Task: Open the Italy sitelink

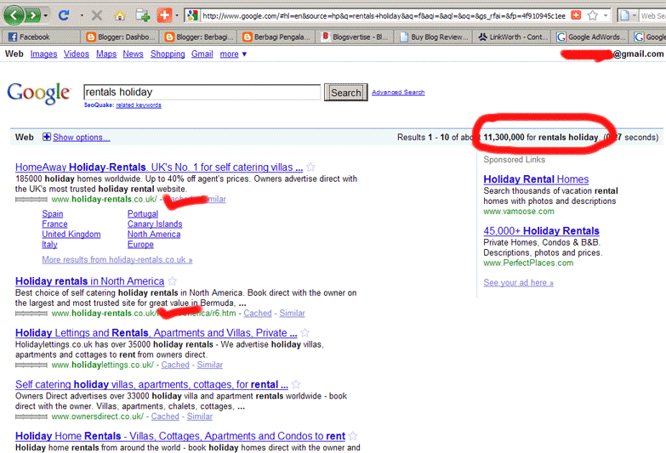Action: point(49,244)
